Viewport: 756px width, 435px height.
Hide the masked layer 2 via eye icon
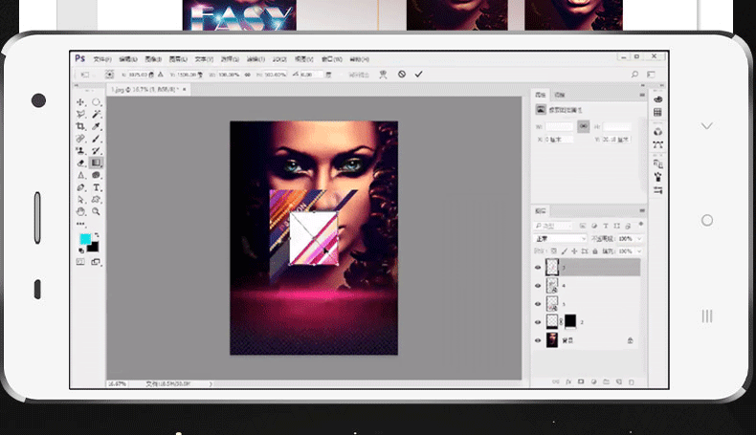pyautogui.click(x=538, y=322)
